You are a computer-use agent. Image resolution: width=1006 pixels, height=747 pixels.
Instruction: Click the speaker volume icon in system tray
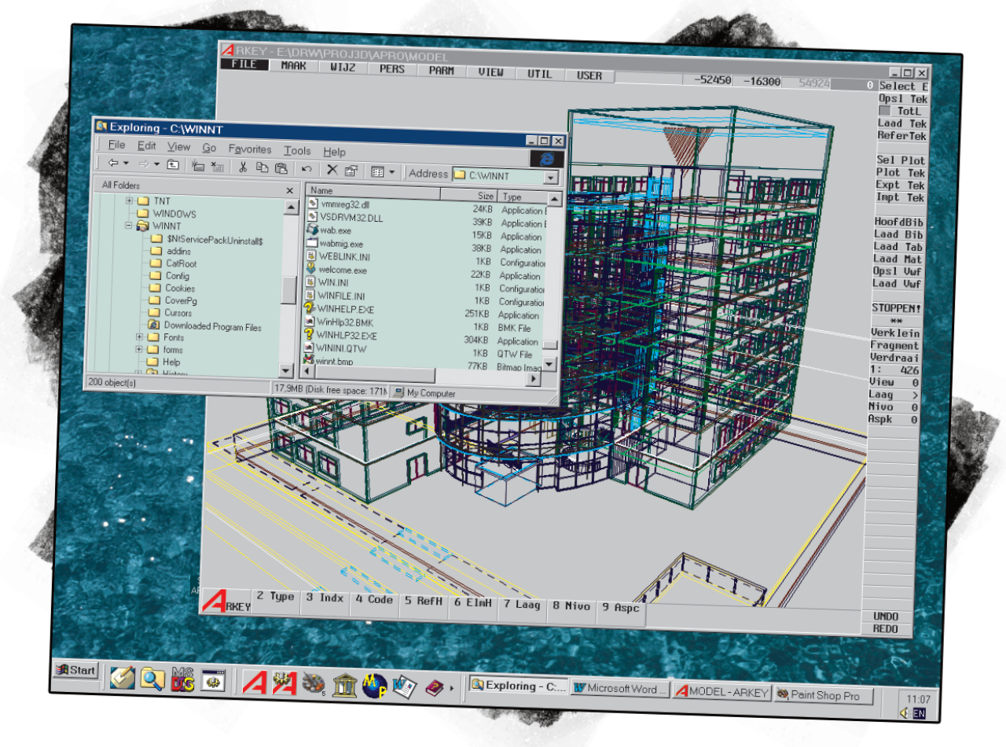905,713
